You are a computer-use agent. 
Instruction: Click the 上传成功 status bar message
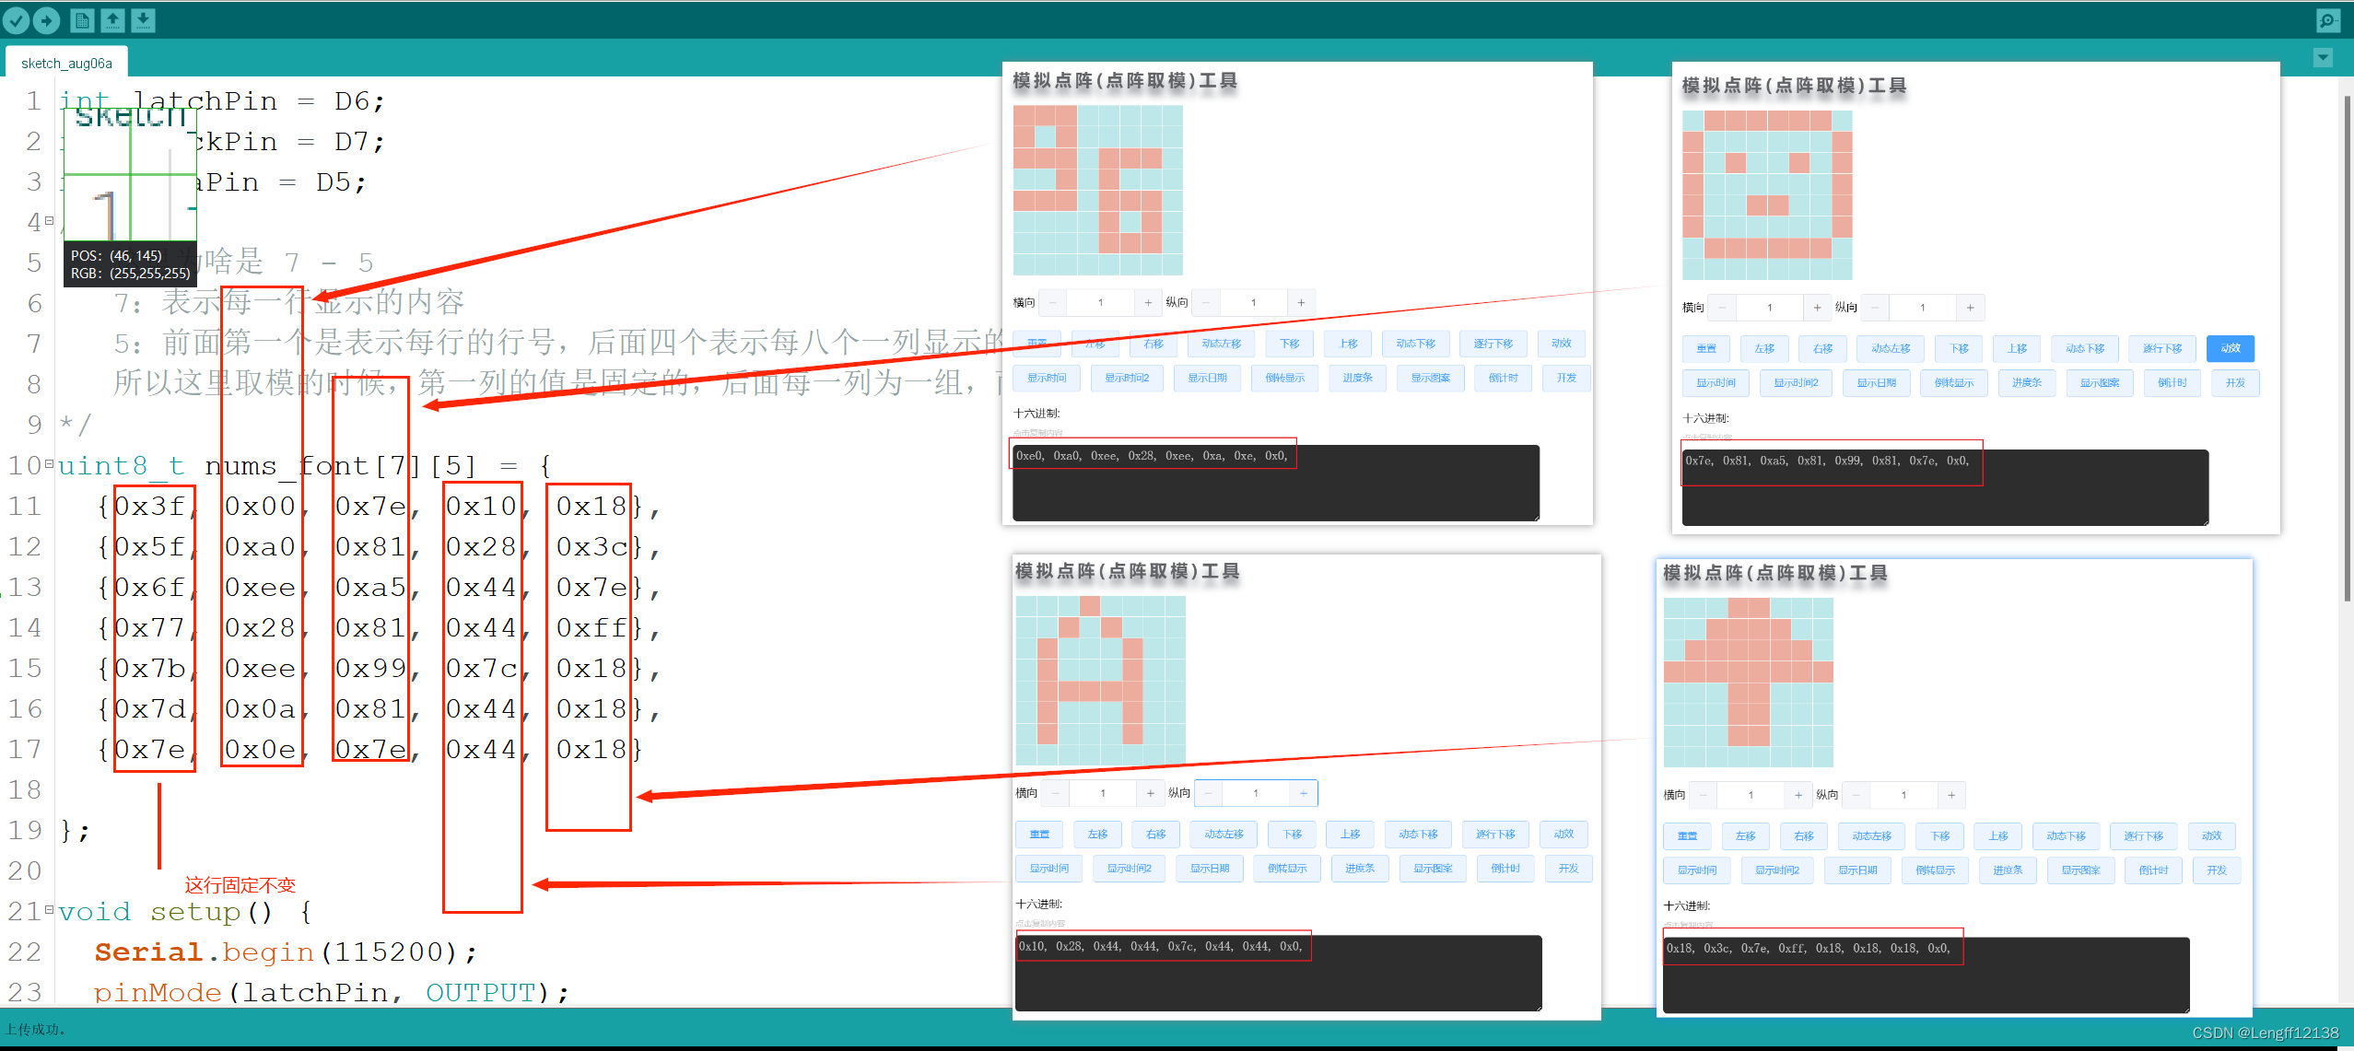[x=35, y=1029]
